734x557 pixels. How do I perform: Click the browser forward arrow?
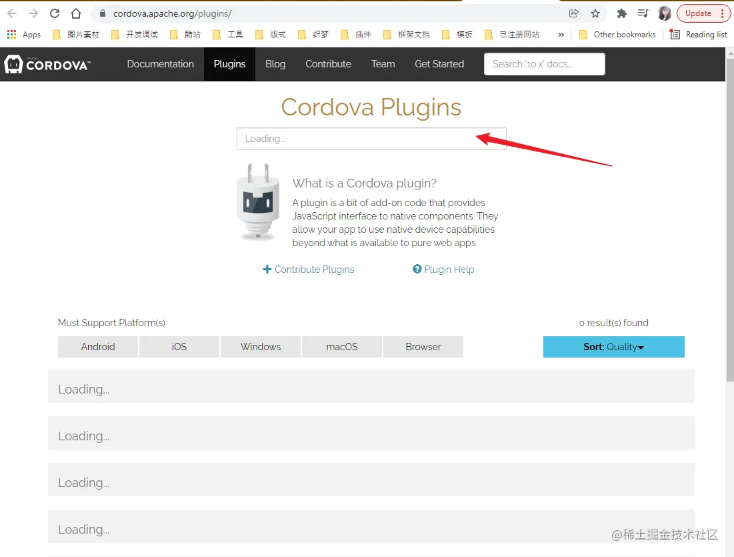(33, 13)
